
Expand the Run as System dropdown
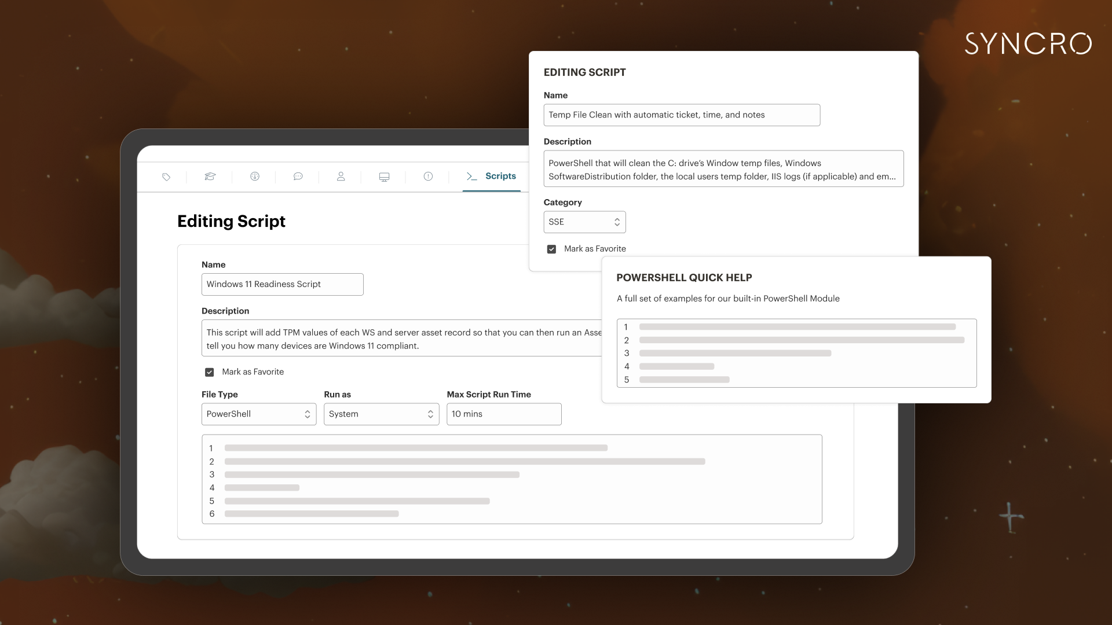tap(381, 414)
